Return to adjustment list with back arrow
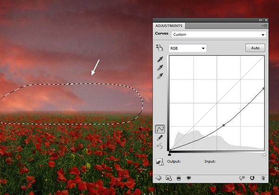 (159, 178)
